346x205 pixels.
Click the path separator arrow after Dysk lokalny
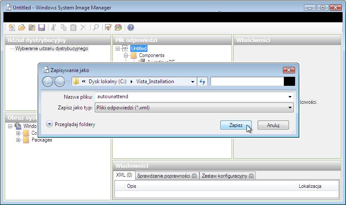point(132,81)
